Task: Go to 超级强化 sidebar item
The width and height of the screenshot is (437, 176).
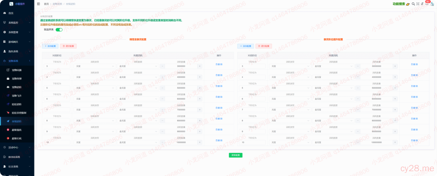Action: pyautogui.click(x=17, y=130)
